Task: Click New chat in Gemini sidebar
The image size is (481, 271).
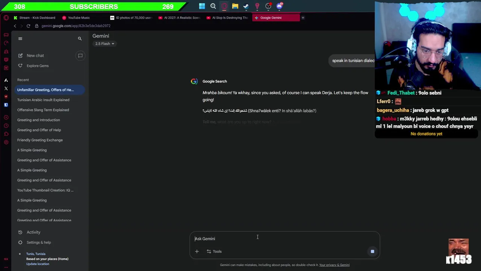Action: [31, 56]
